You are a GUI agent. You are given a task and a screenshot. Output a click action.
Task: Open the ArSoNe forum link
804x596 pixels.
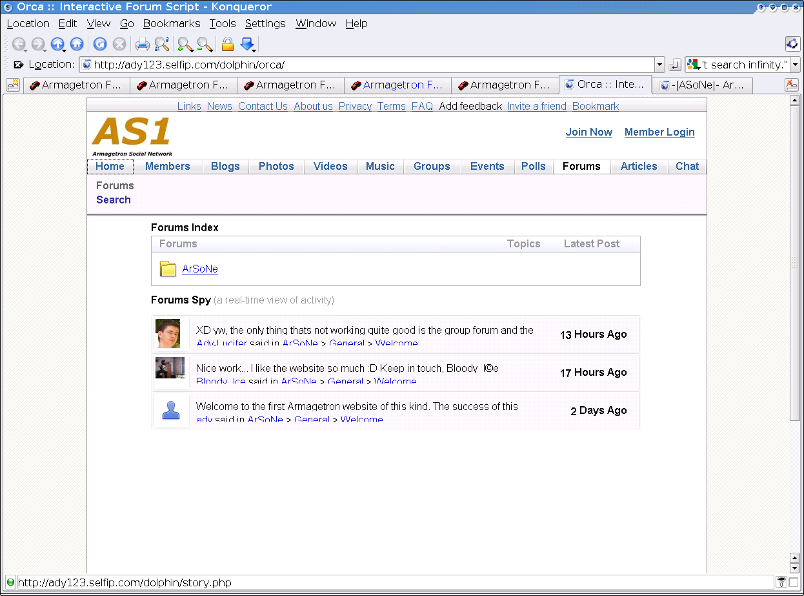(200, 269)
